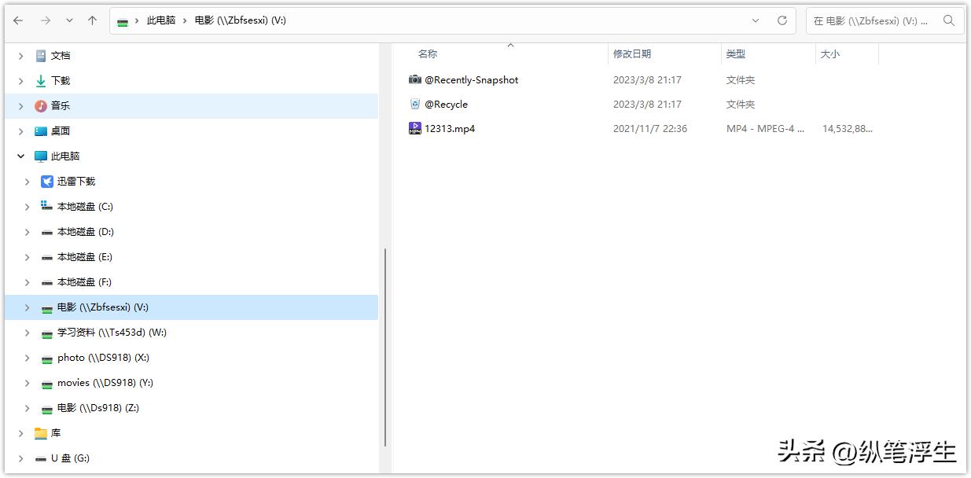Open 桌面 desktop icon in sidebar

(x=41, y=131)
